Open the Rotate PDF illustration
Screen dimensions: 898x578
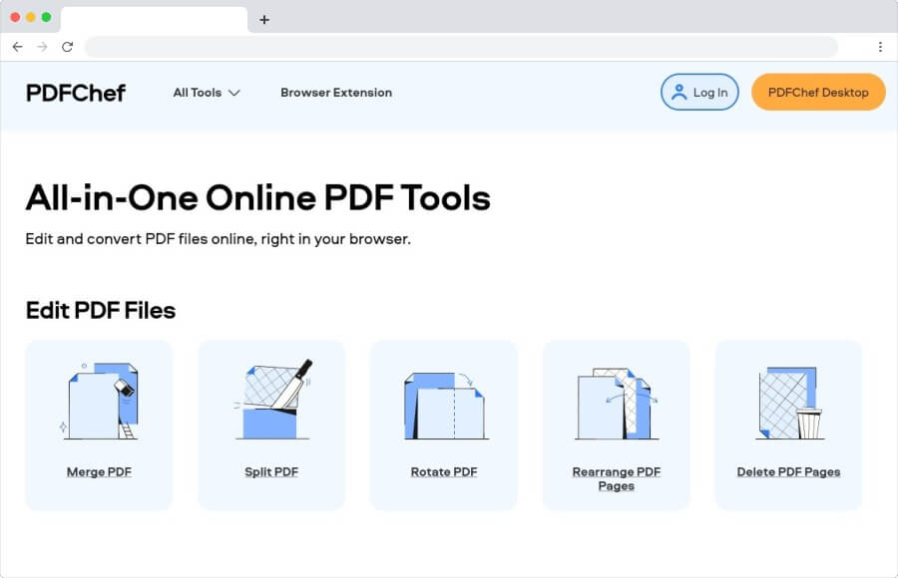445,406
